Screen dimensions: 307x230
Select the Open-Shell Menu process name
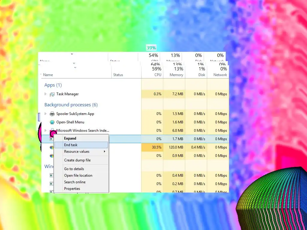point(70,122)
